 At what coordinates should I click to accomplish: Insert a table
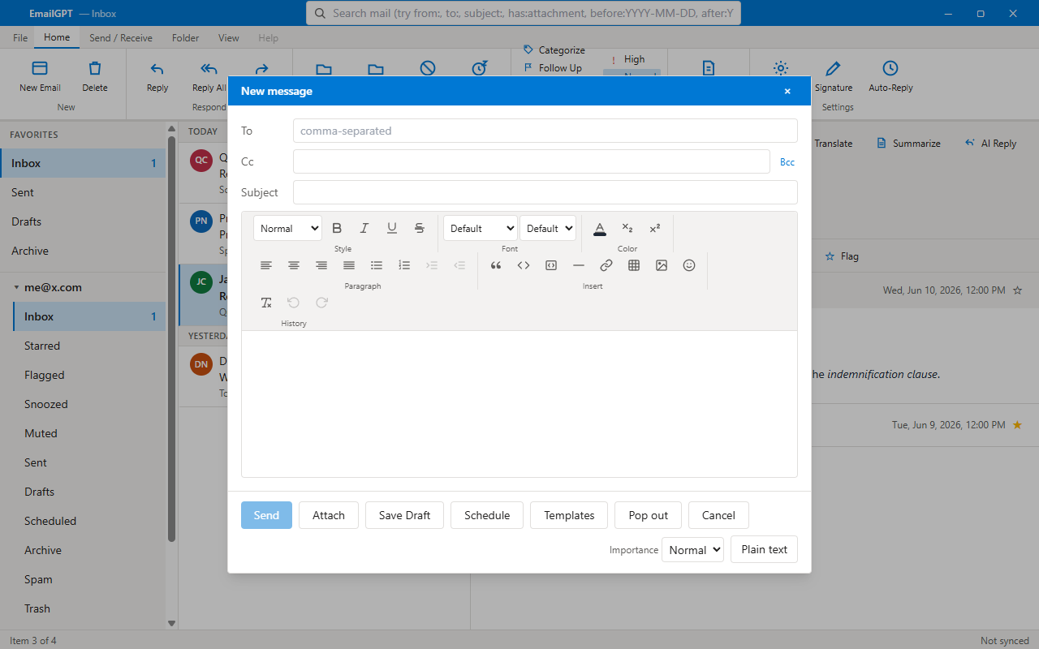click(634, 265)
